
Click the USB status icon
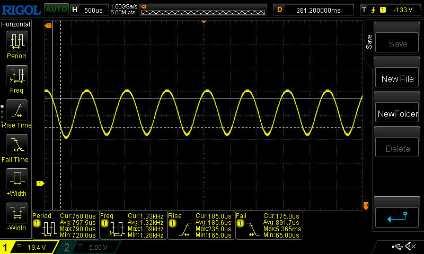click(396, 247)
